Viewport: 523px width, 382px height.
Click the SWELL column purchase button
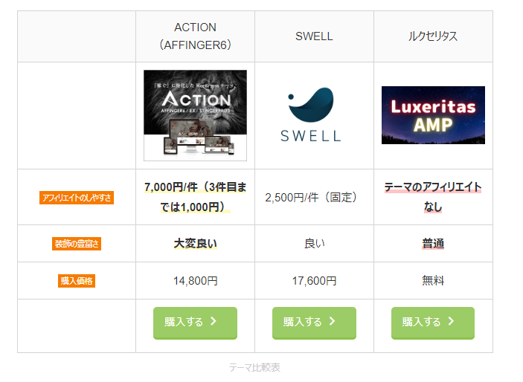pos(314,323)
